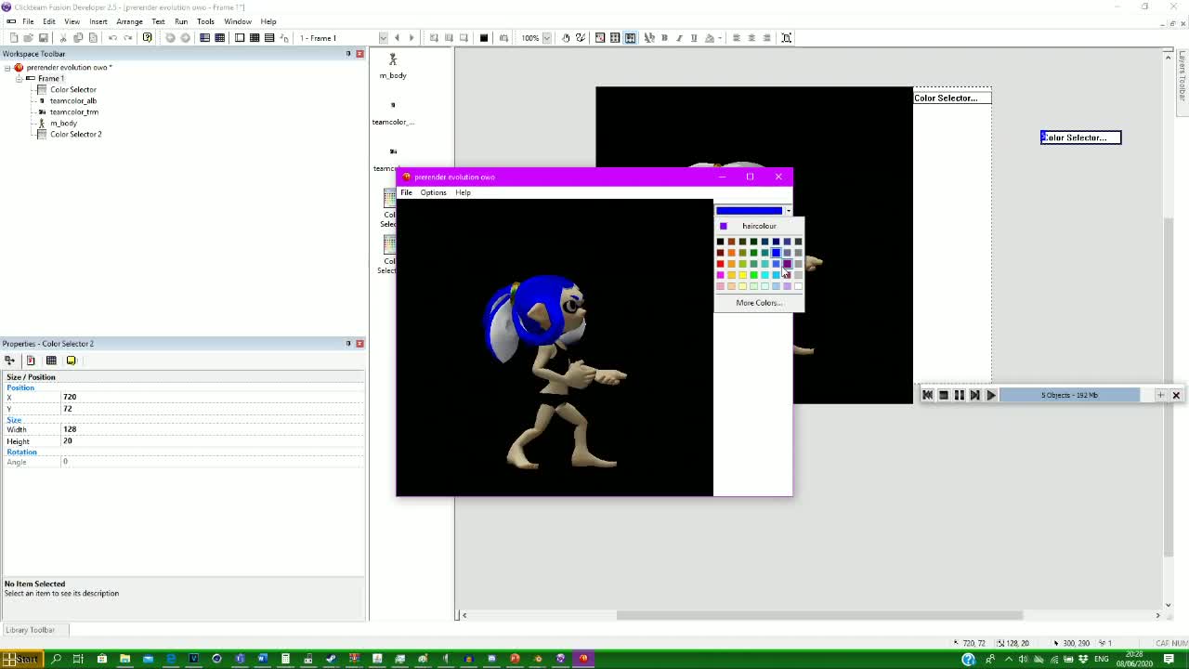Click the Width value field

point(212,429)
